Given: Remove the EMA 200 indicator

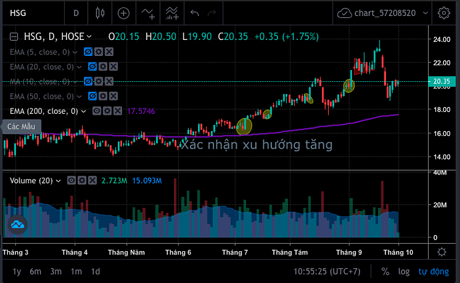Looking at the screenshot, I should tap(118, 111).
